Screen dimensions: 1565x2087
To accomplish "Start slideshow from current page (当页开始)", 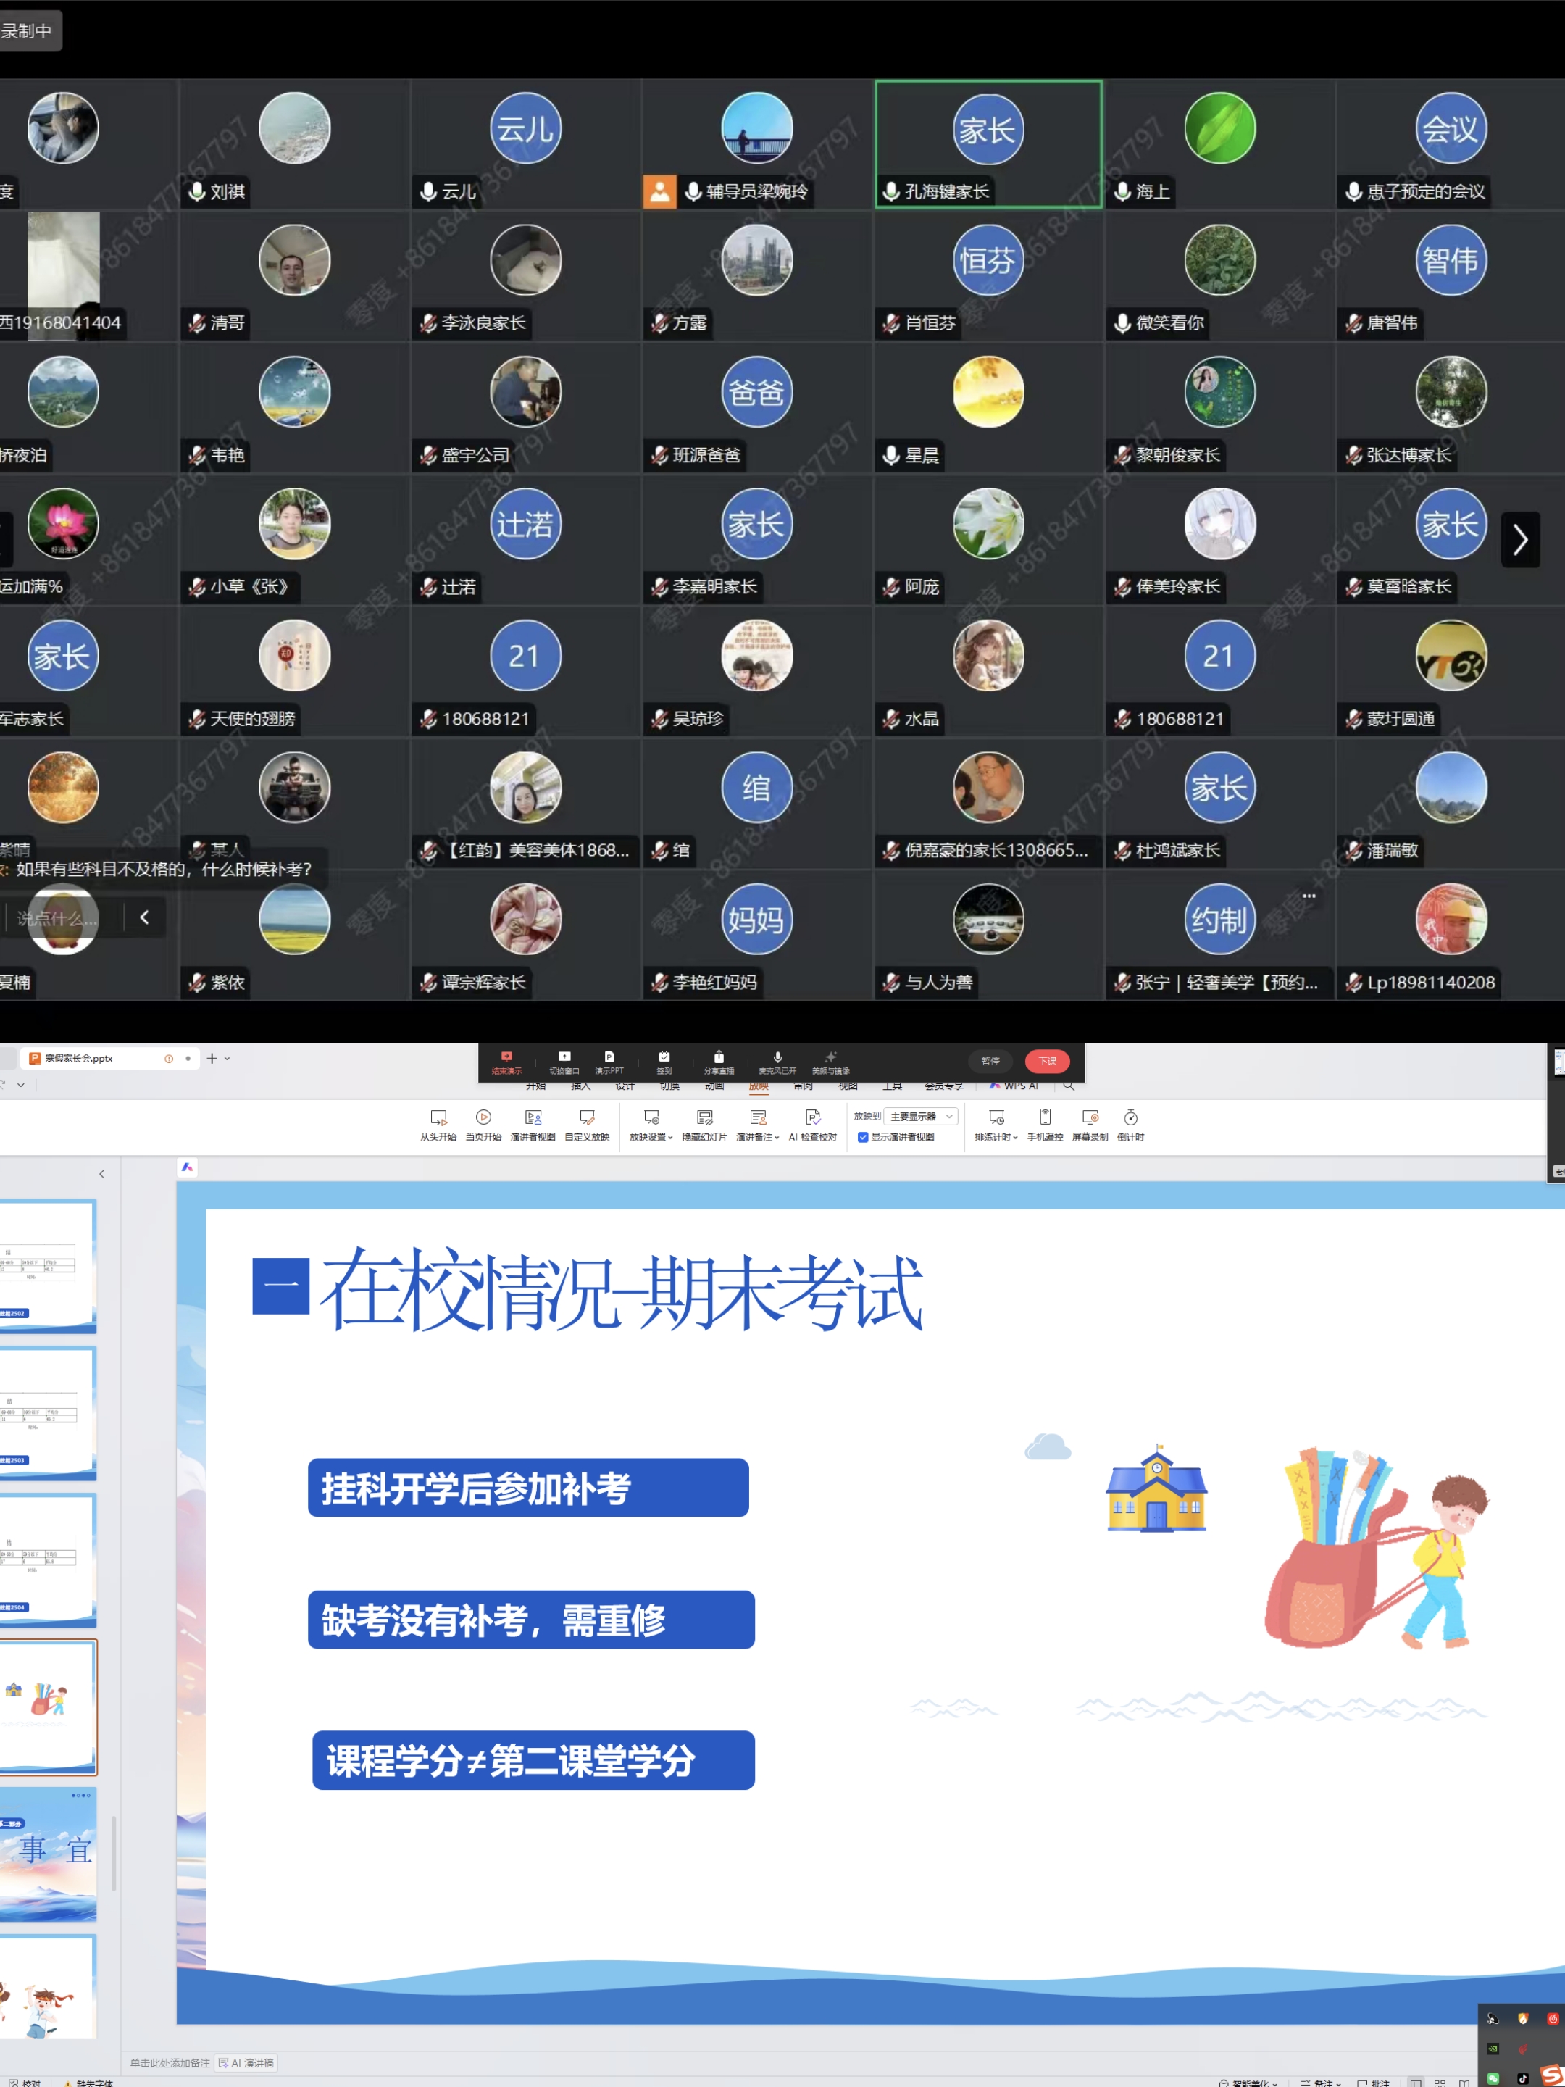I will [x=483, y=1118].
